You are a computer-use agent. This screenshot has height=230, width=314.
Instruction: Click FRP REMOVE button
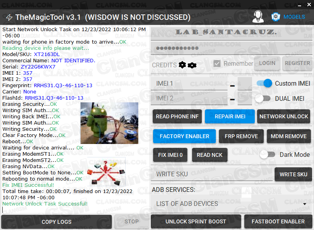(241, 136)
